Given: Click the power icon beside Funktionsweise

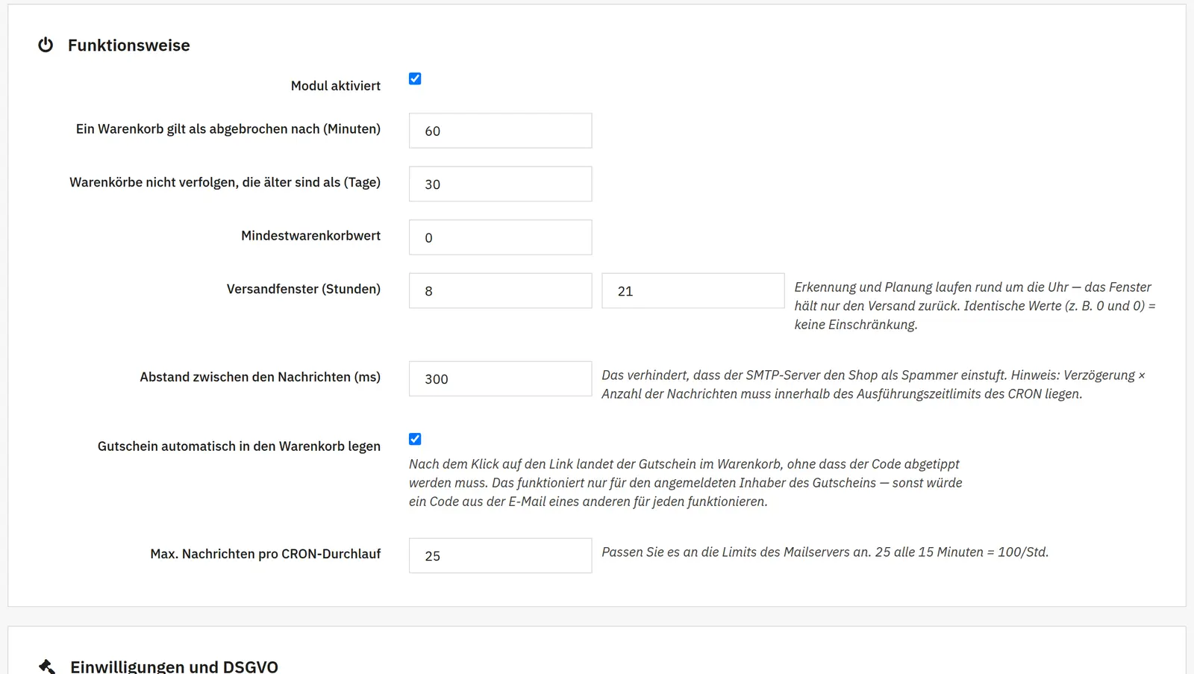Looking at the screenshot, I should point(46,45).
